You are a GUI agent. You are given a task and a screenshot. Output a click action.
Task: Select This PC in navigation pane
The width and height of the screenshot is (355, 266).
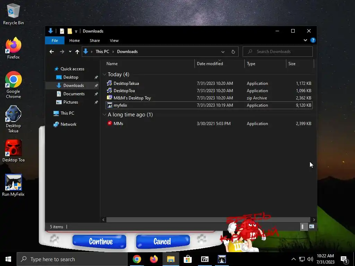[x=67, y=113]
